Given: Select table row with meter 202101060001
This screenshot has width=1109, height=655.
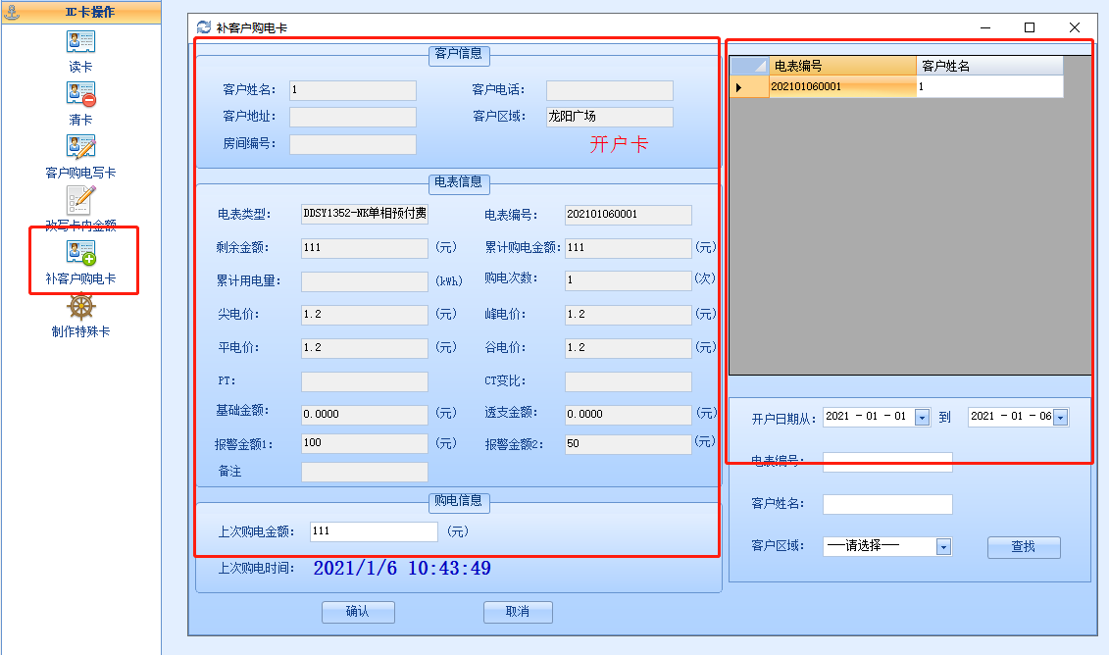Looking at the screenshot, I should click(x=842, y=87).
